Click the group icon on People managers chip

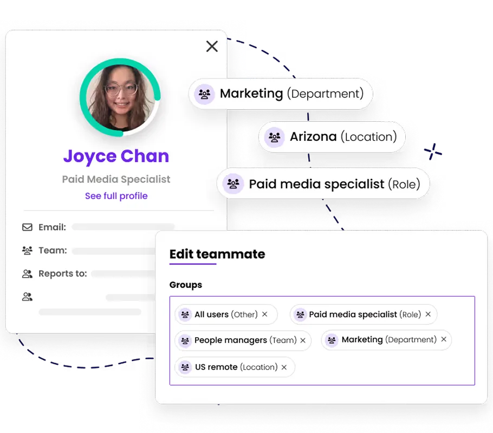pyautogui.click(x=186, y=340)
